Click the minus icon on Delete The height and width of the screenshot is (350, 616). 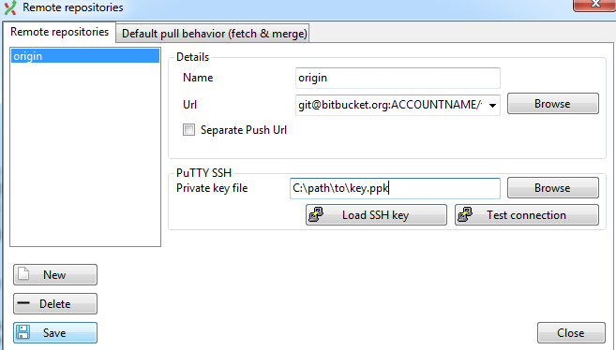click(23, 303)
